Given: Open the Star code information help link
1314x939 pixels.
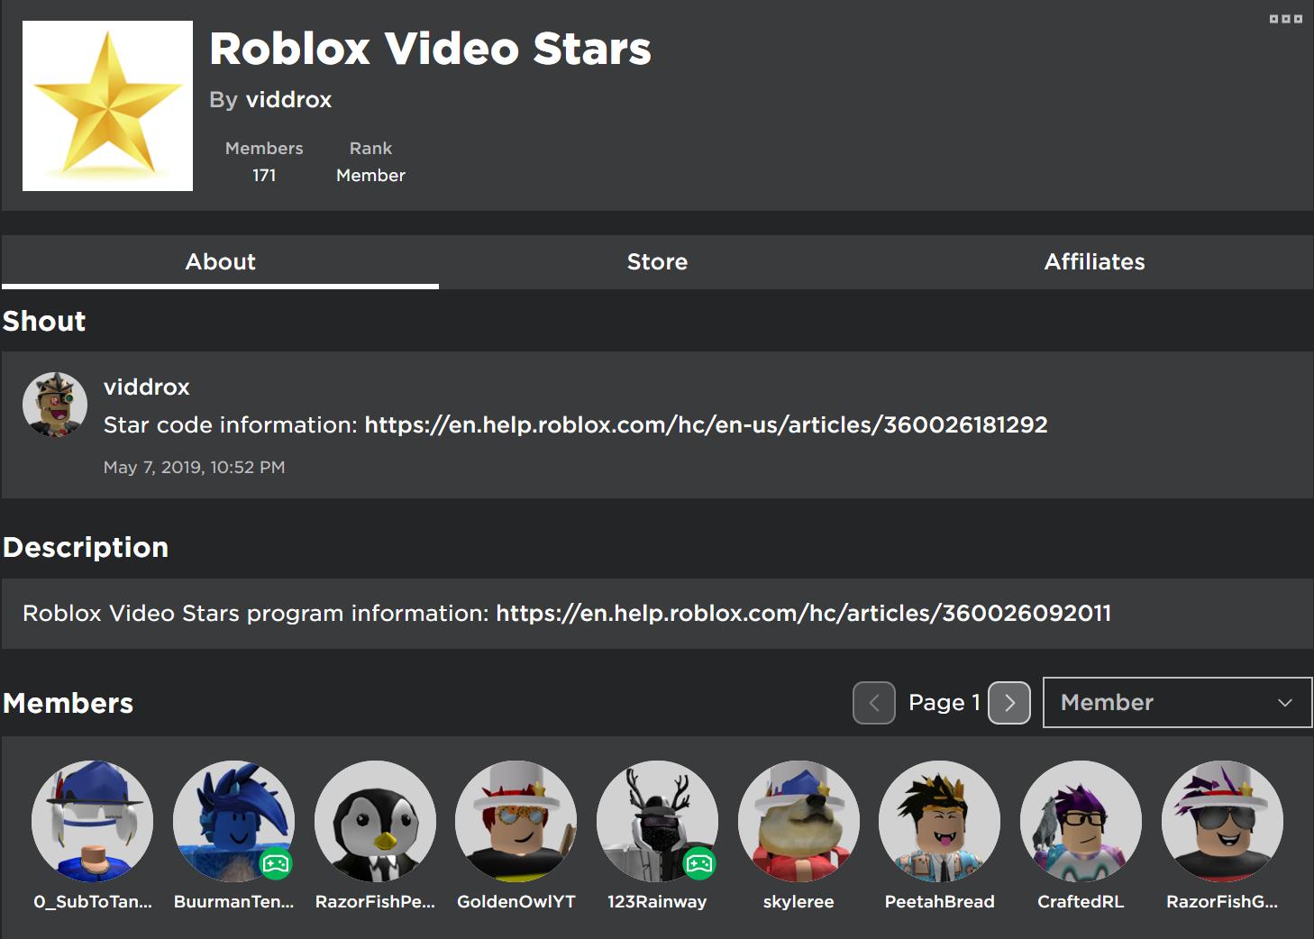Looking at the screenshot, I should (x=706, y=424).
